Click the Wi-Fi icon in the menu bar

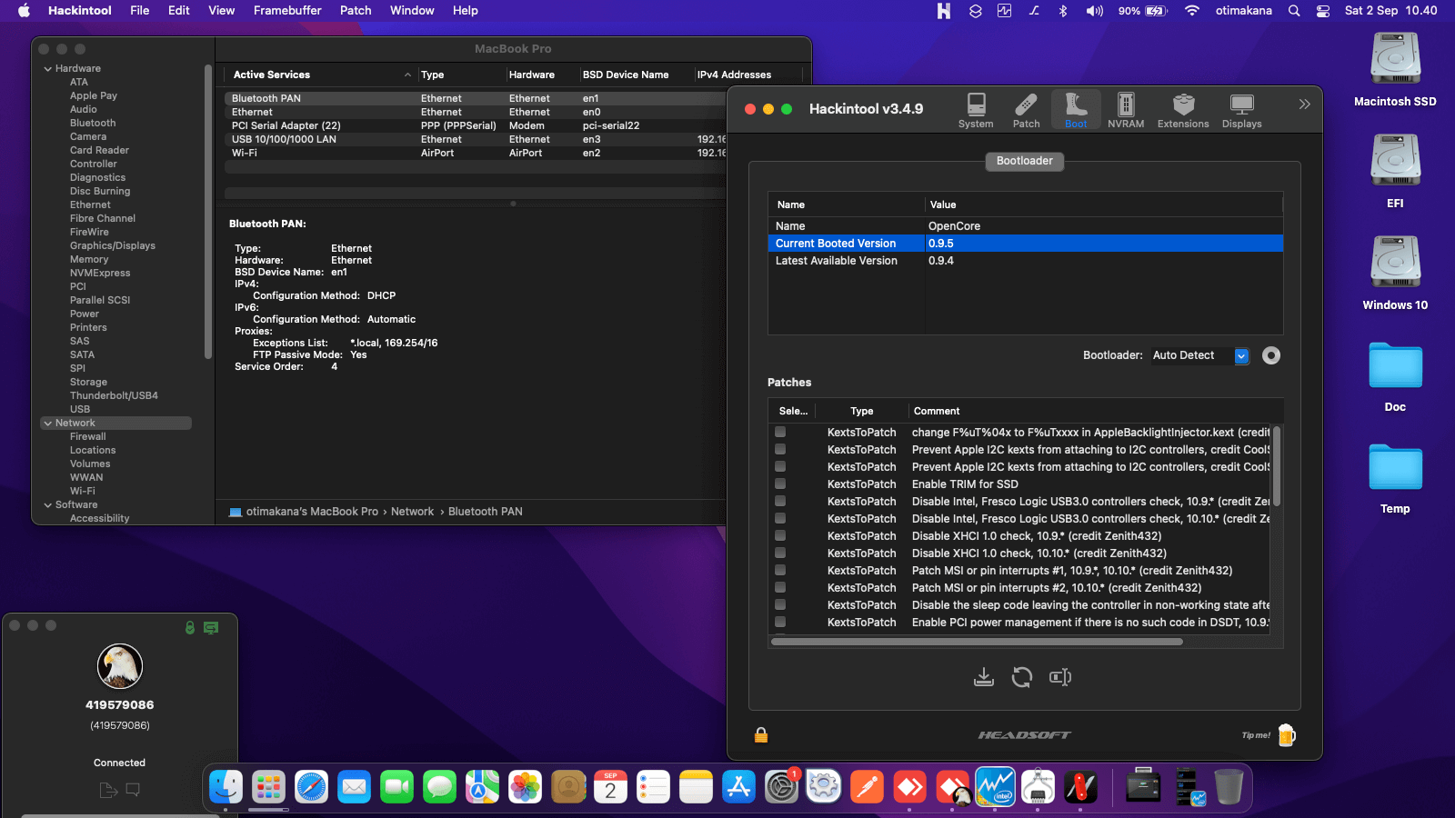click(1191, 11)
